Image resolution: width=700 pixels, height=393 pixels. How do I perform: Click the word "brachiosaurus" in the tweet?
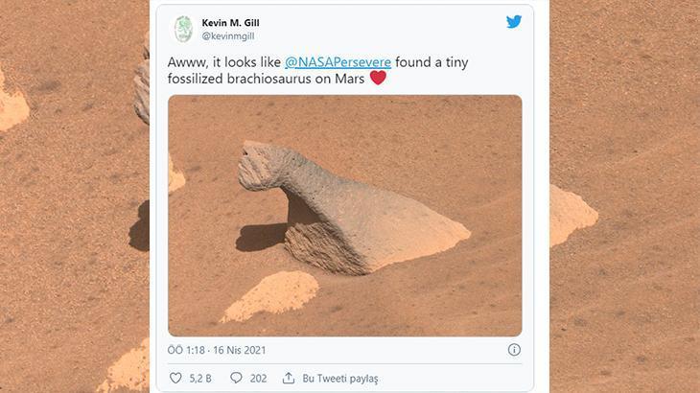268,78
